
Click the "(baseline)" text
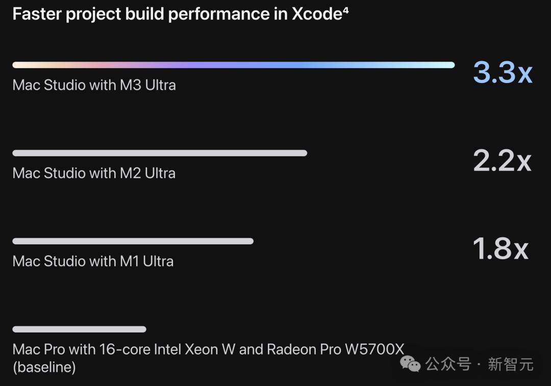(x=44, y=367)
